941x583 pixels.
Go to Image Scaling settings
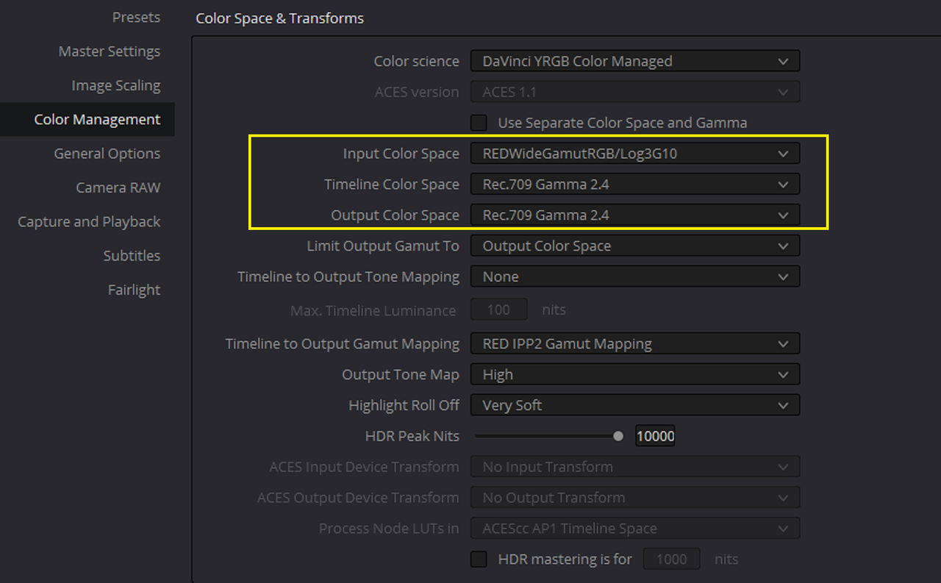pos(115,85)
